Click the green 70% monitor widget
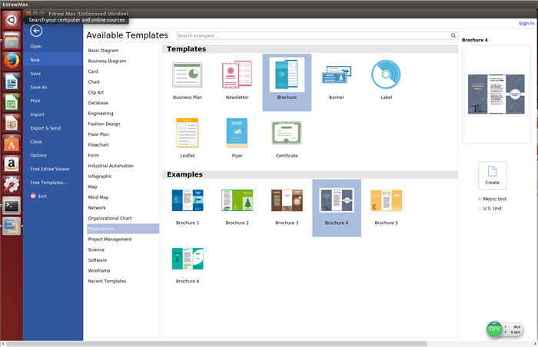This screenshot has width=538, height=347. click(494, 329)
